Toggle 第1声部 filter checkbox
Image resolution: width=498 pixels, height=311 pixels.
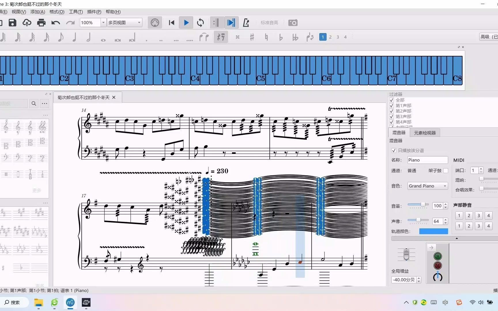[x=391, y=106]
